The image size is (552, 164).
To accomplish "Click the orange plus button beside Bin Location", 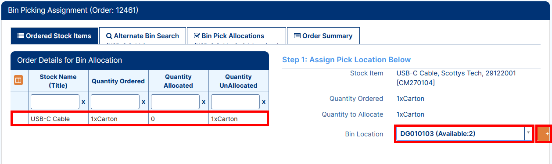I will tap(545, 134).
